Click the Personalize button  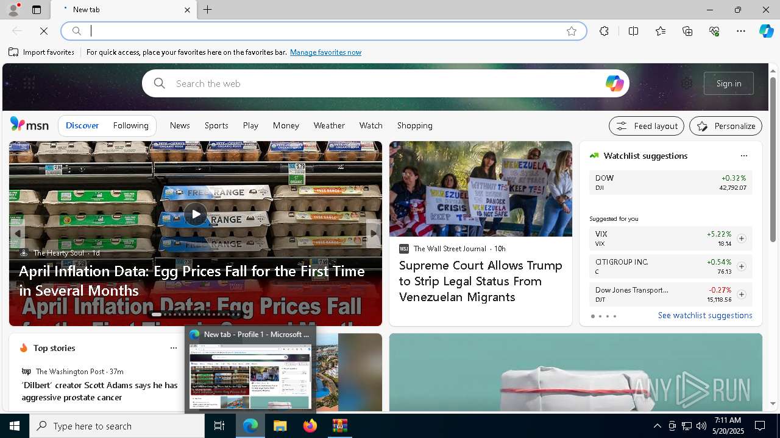point(726,126)
